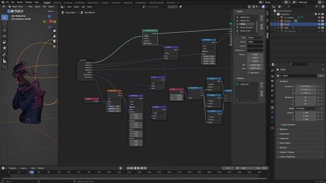This screenshot has height=183, width=326.
Task: Switch to the Shading workspace tab
Action: pyautogui.click(x=105, y=3)
